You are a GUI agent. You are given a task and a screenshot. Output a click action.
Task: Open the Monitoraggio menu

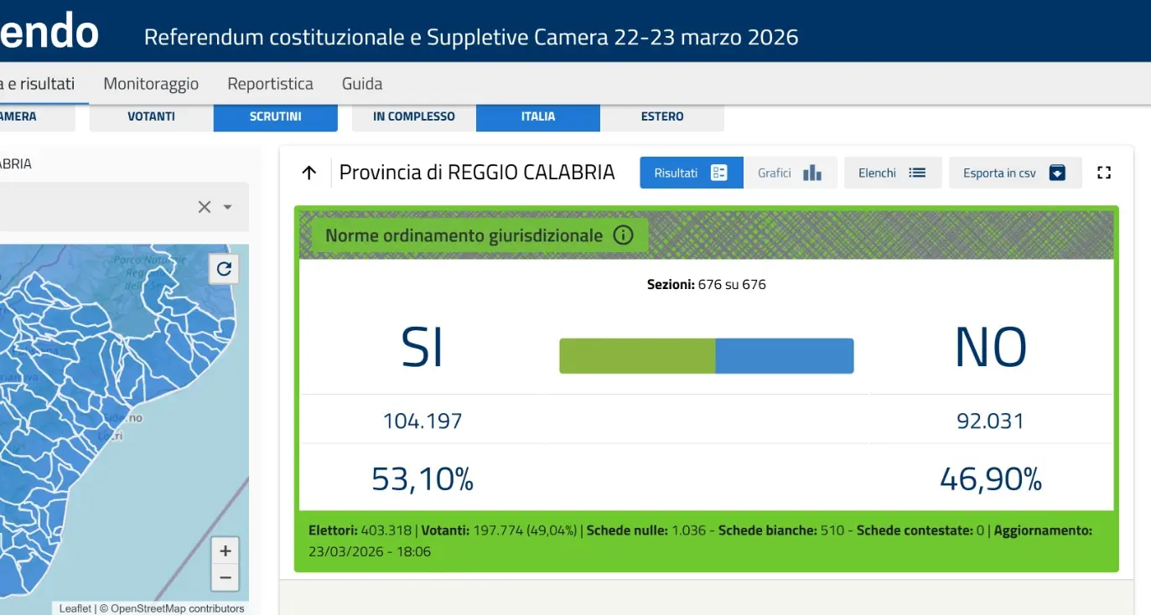[151, 83]
